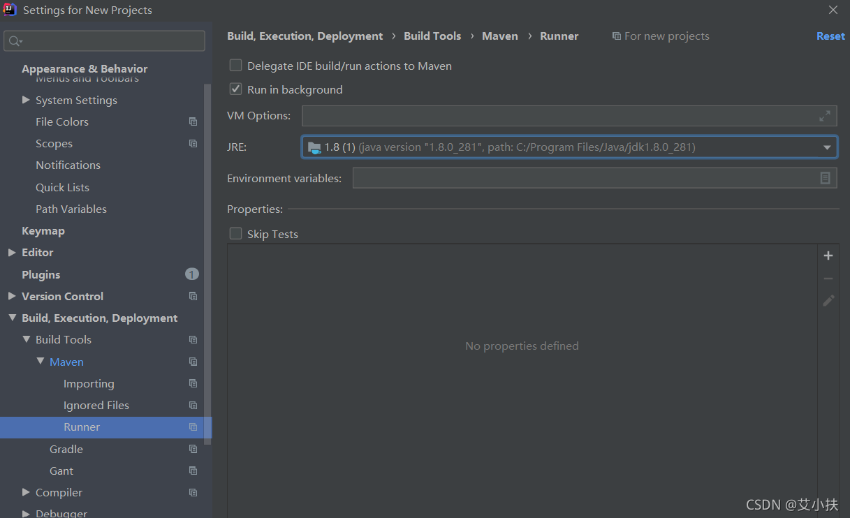Collapse the Build Tools node
The width and height of the screenshot is (850, 518).
pos(27,339)
